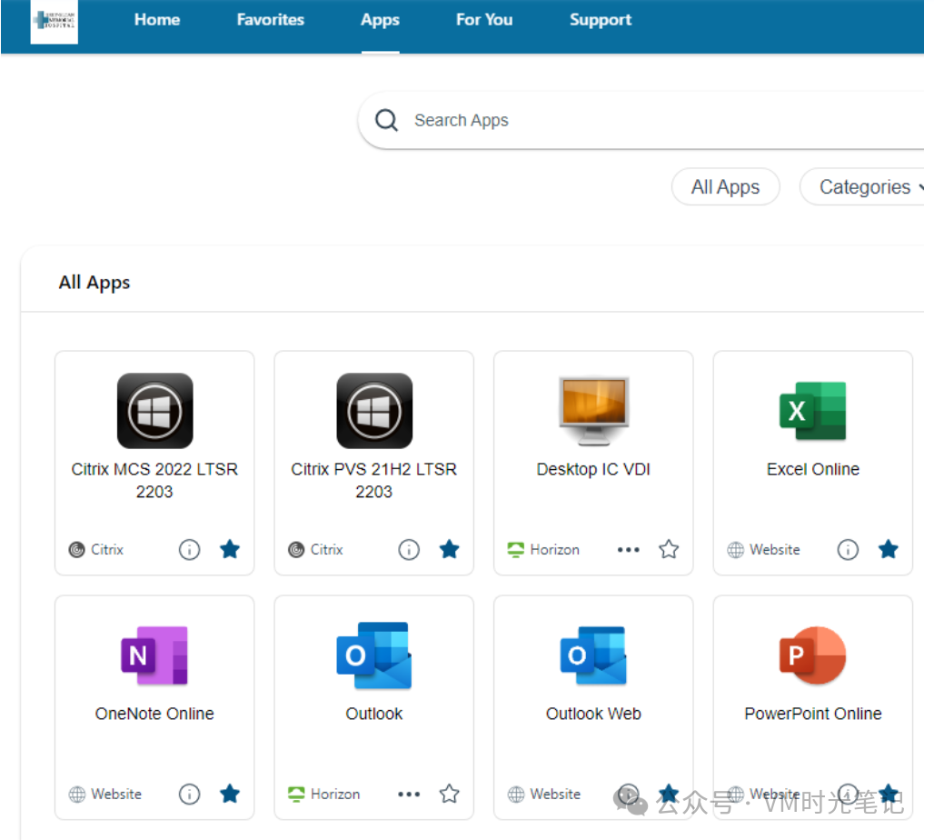Click the Website label under OneNote Online
934x840 pixels.
[x=116, y=795]
